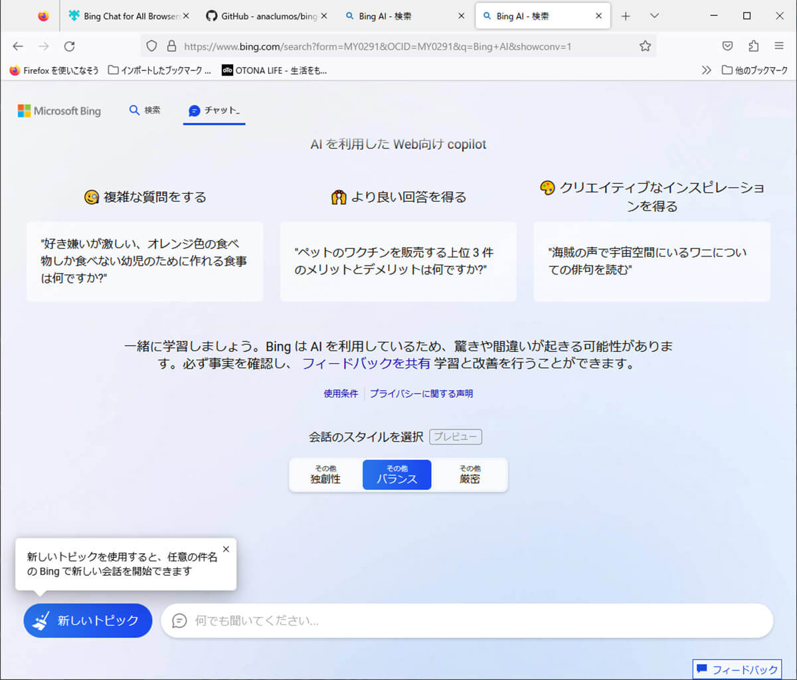
Task: Open プライバシーに関する声明 link
Action: tap(422, 394)
